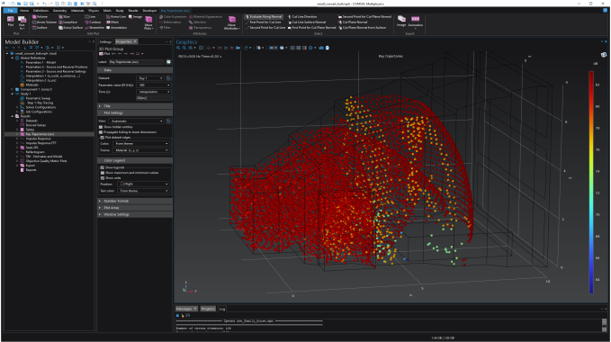Switch to the Settings tab
611x342 pixels.
tap(105, 41)
